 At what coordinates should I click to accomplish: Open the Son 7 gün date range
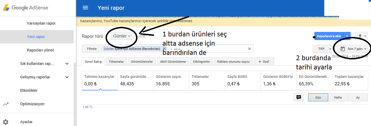tap(353, 49)
